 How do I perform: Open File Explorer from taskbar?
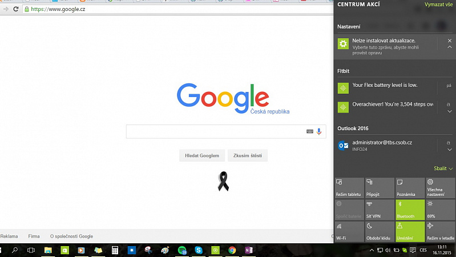point(48,250)
